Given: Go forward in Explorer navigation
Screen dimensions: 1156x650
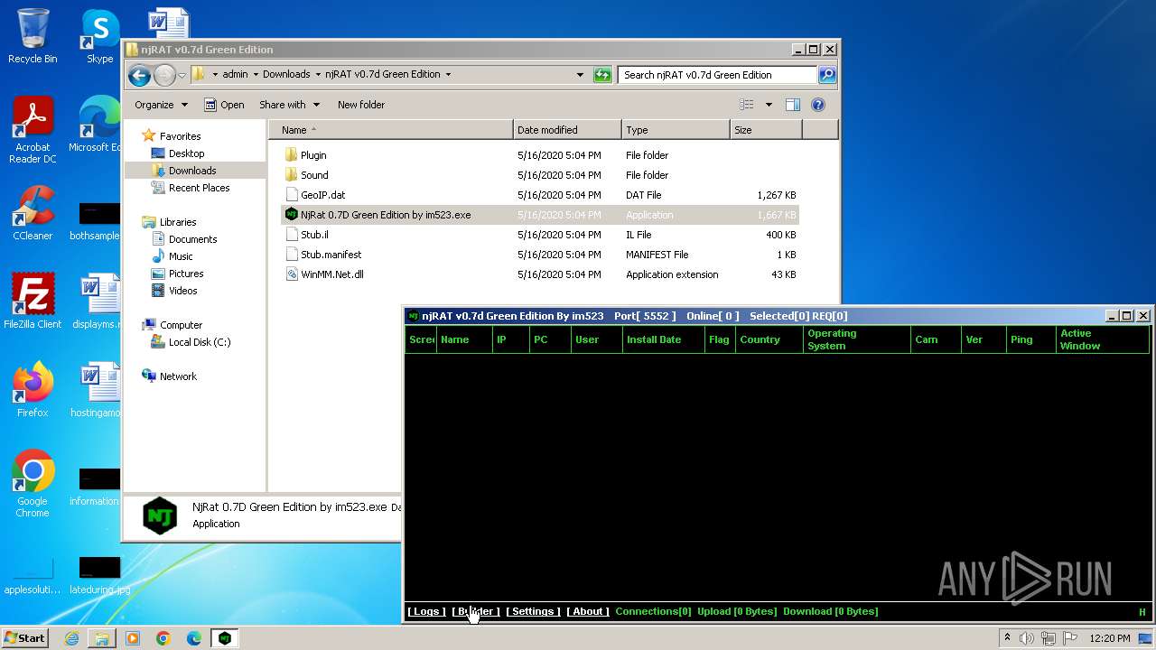Looking at the screenshot, I should pyautogui.click(x=164, y=75).
